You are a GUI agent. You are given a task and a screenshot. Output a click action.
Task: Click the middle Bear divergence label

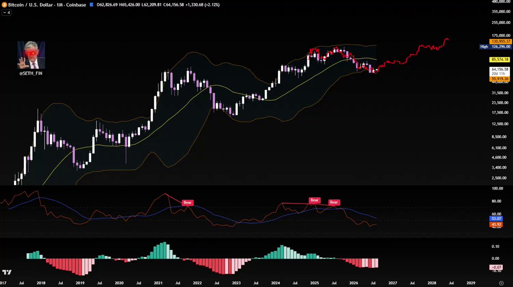(315, 200)
